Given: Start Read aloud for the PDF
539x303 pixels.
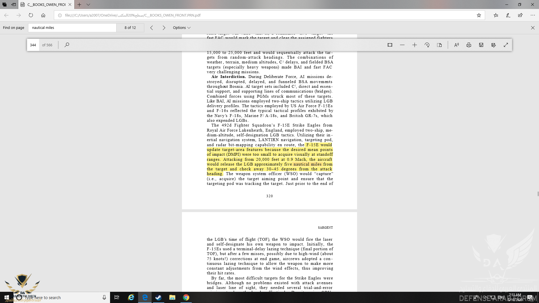Looking at the screenshot, I should click(x=456, y=45).
